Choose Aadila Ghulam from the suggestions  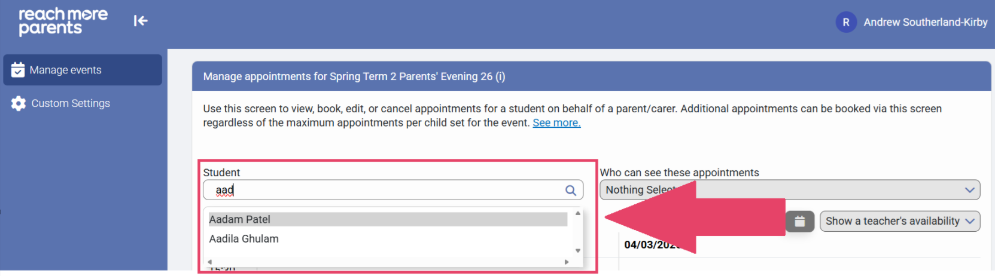tap(244, 239)
